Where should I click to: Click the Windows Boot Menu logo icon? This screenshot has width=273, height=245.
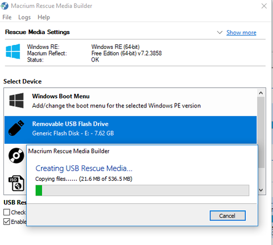[16, 101]
